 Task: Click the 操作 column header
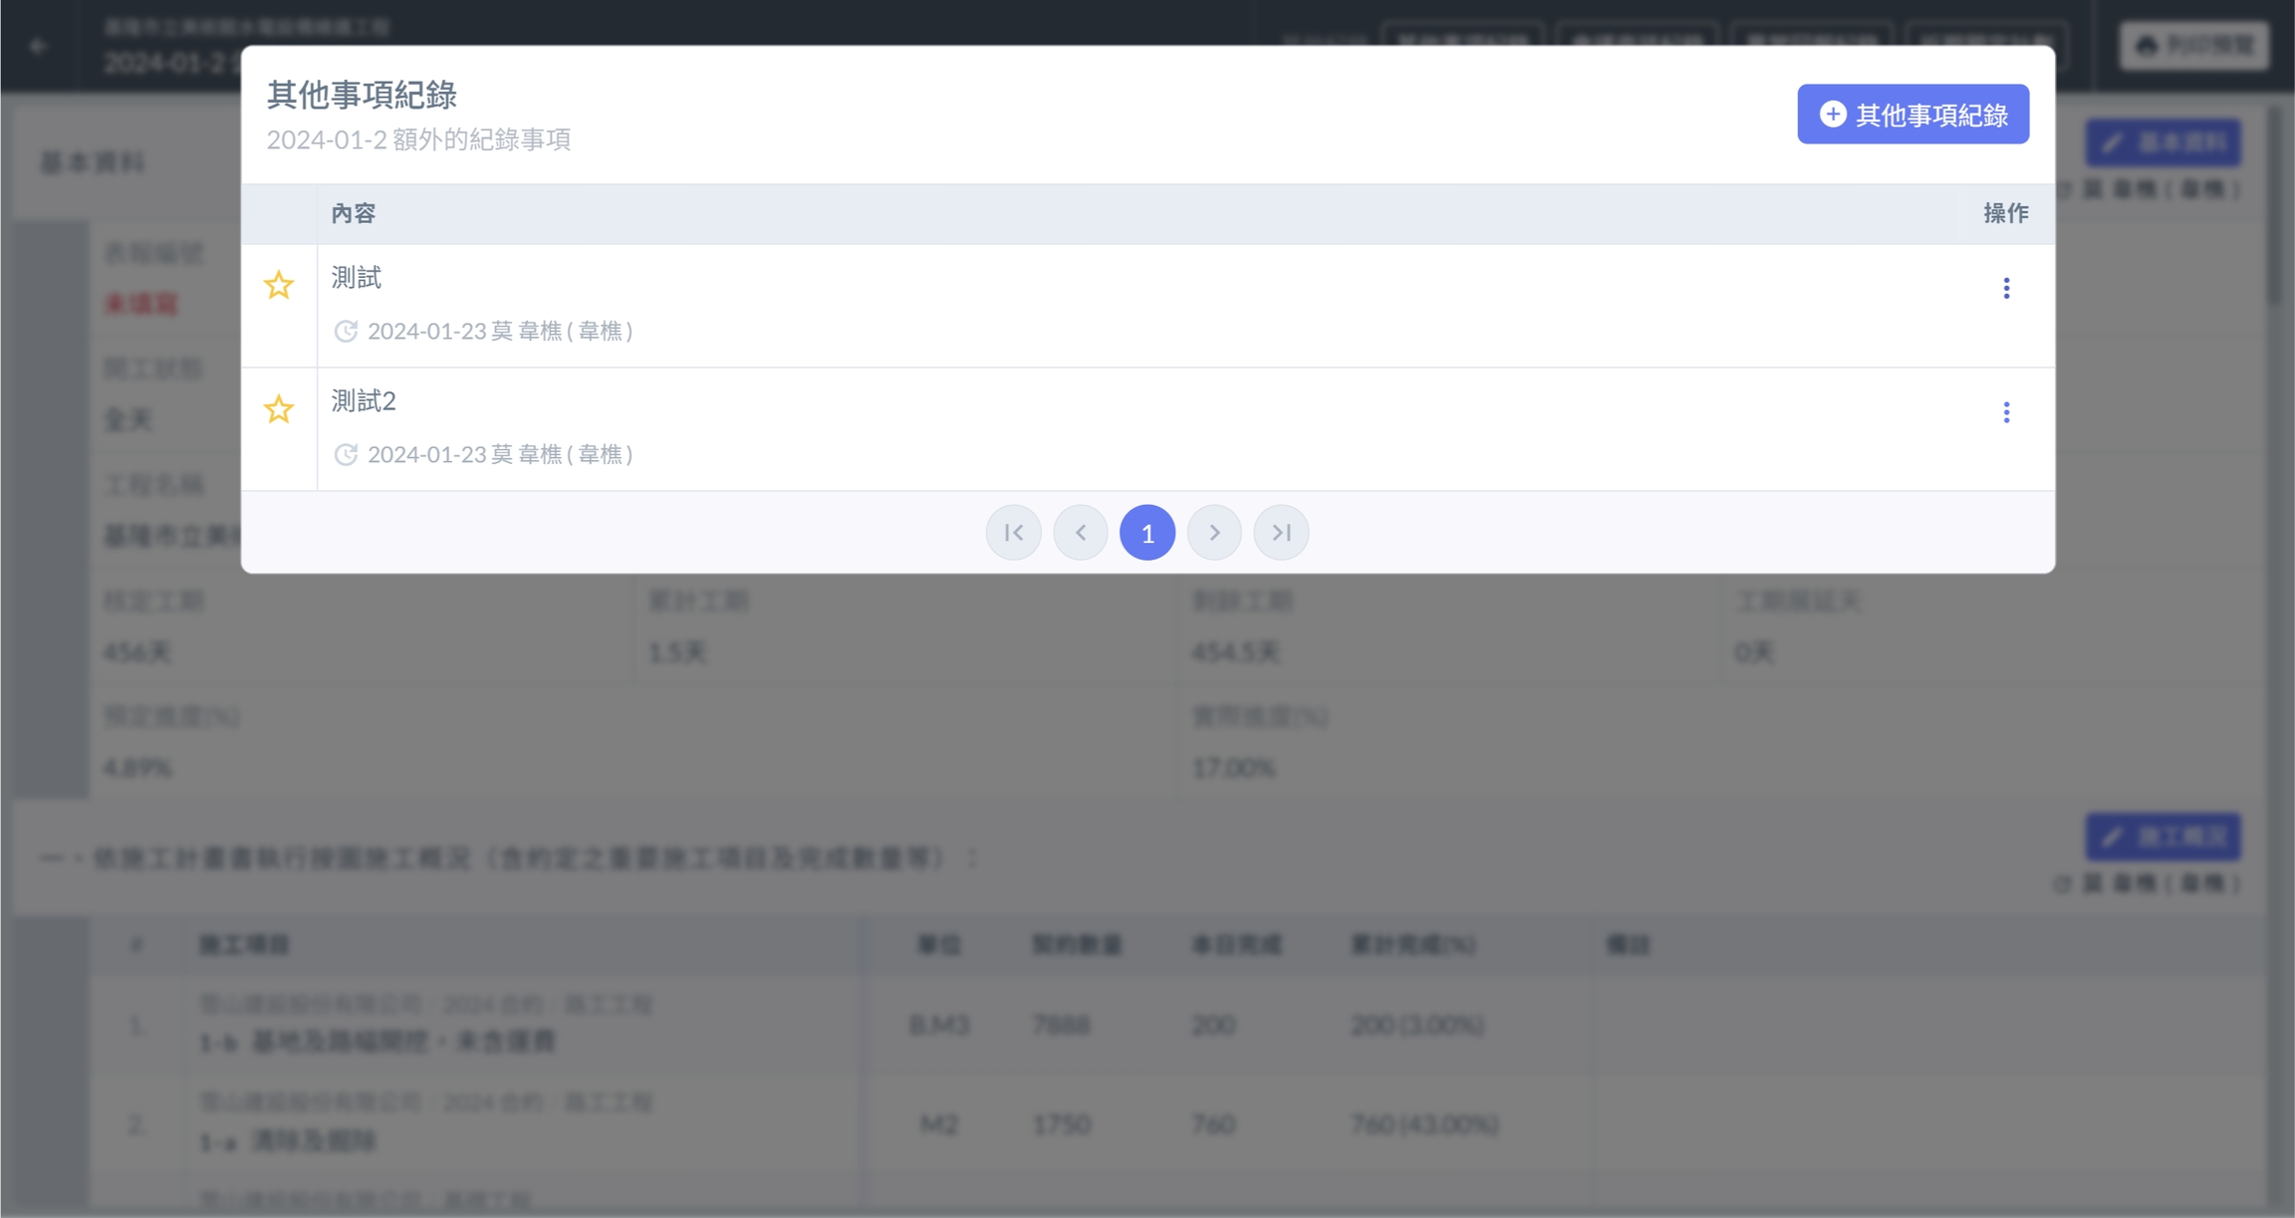(x=2005, y=213)
